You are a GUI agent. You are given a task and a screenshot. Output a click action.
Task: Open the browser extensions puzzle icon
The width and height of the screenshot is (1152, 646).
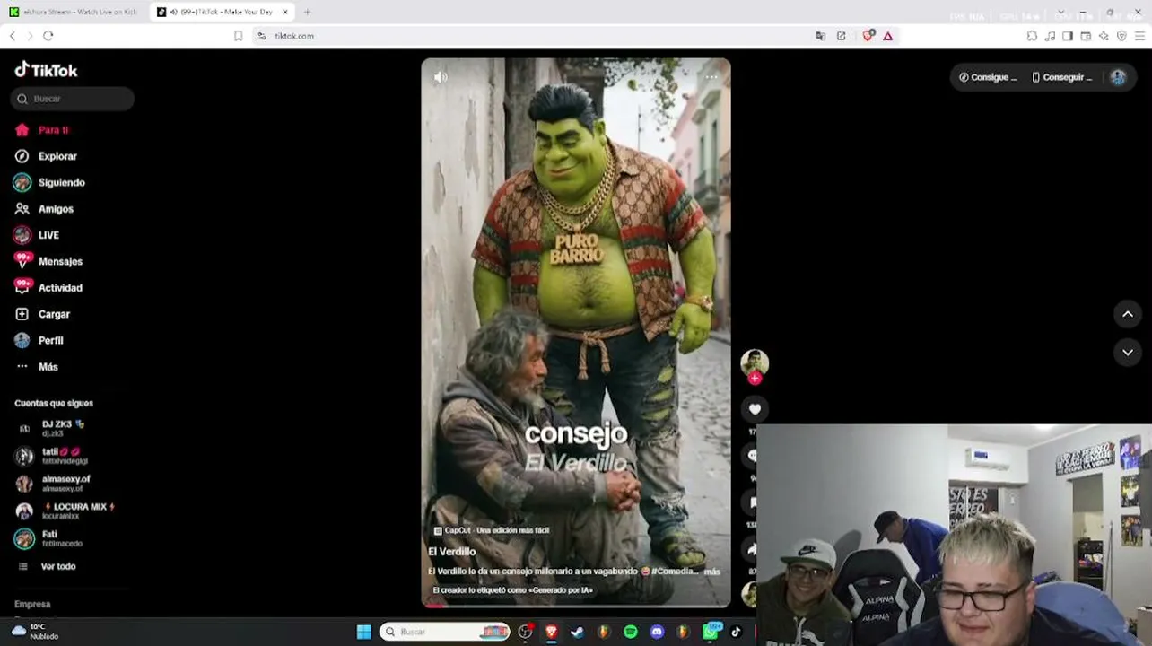[x=1032, y=36]
